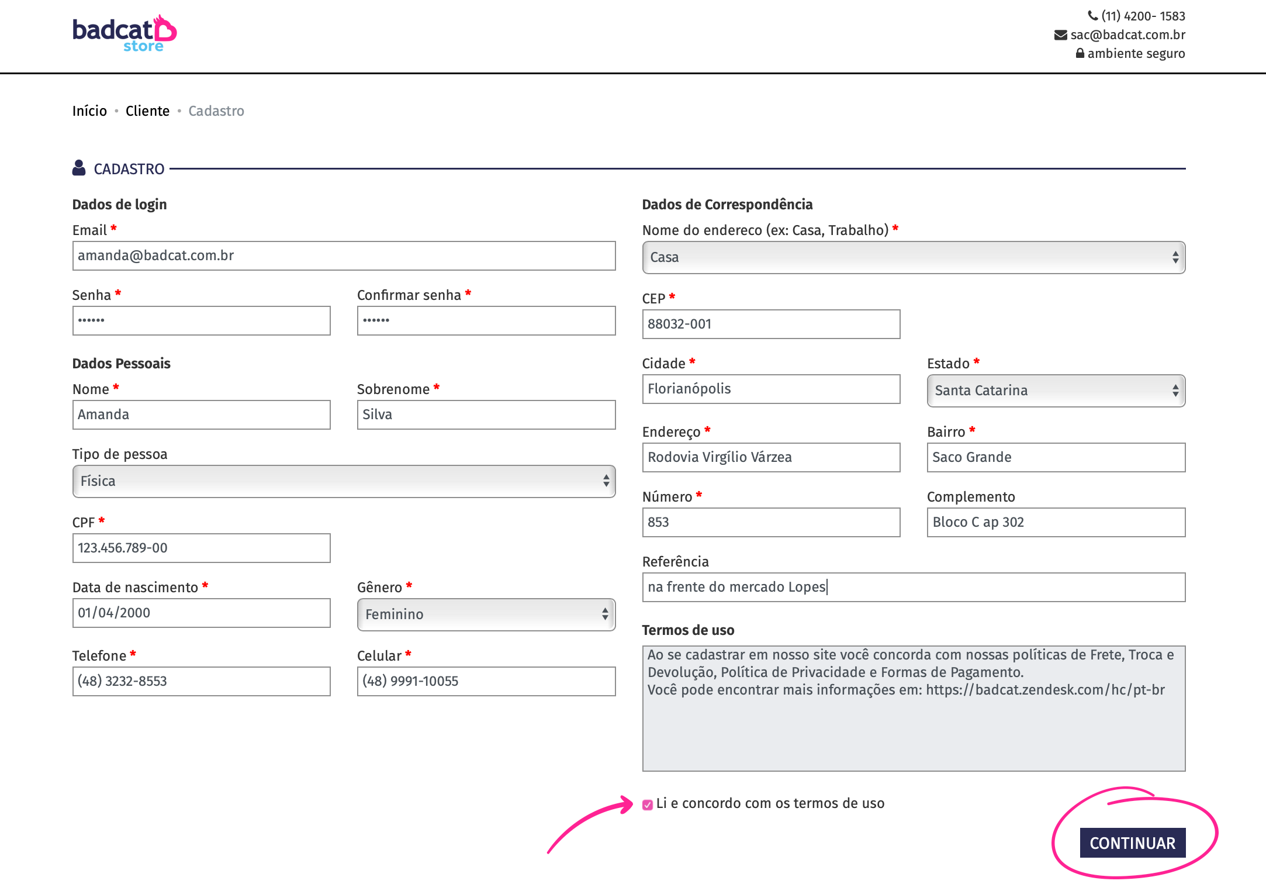The width and height of the screenshot is (1266, 891).
Task: Click the Complemento input field
Action: point(1056,522)
